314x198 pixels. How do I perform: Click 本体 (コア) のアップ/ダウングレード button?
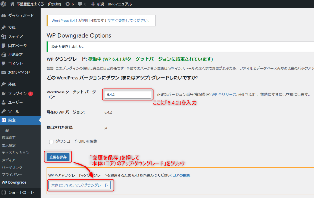click(x=79, y=185)
